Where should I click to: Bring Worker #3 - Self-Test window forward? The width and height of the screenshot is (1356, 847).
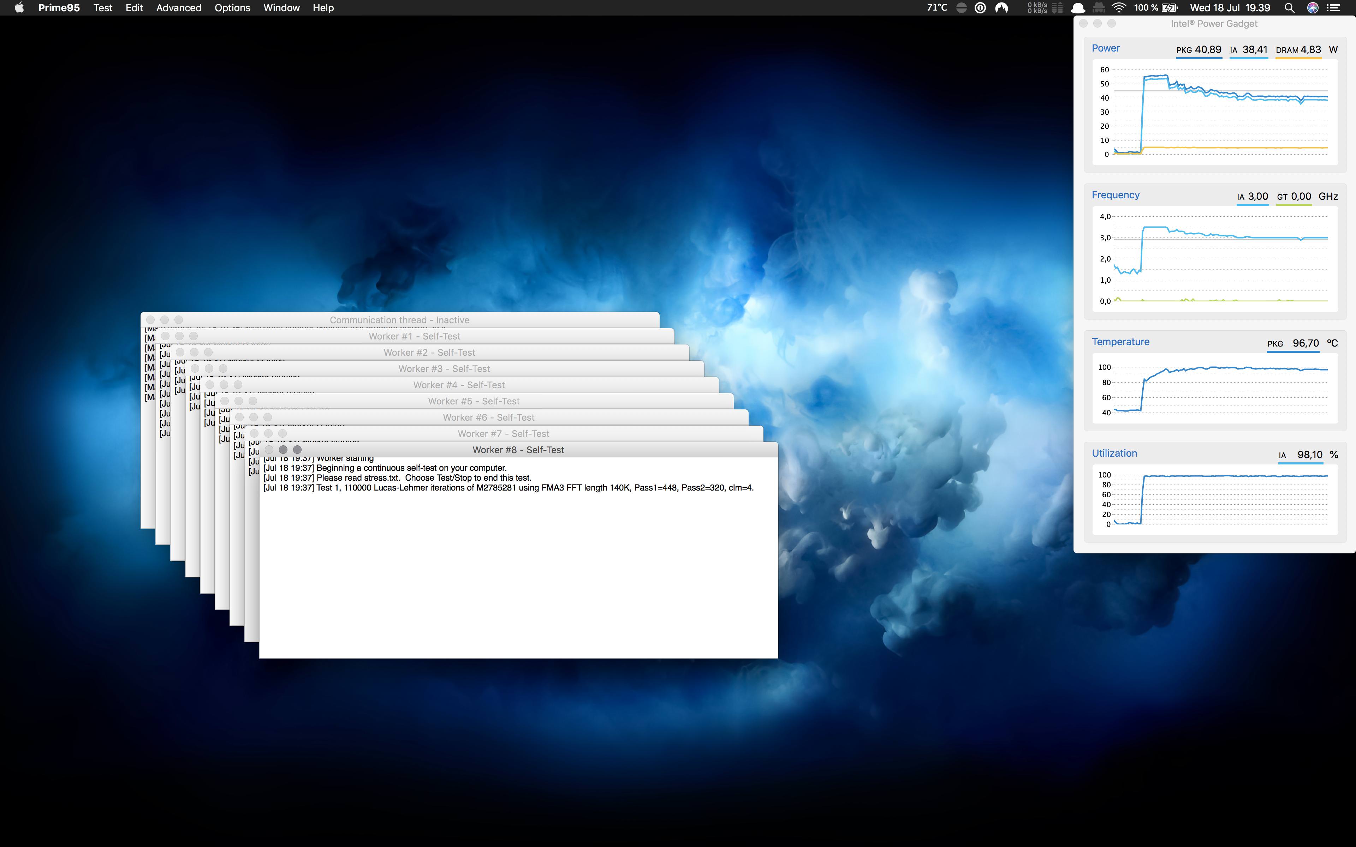tap(444, 368)
